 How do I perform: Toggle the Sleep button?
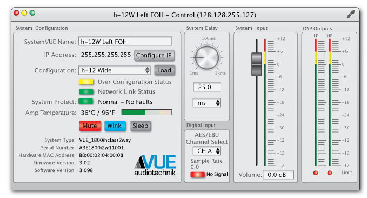140,126
